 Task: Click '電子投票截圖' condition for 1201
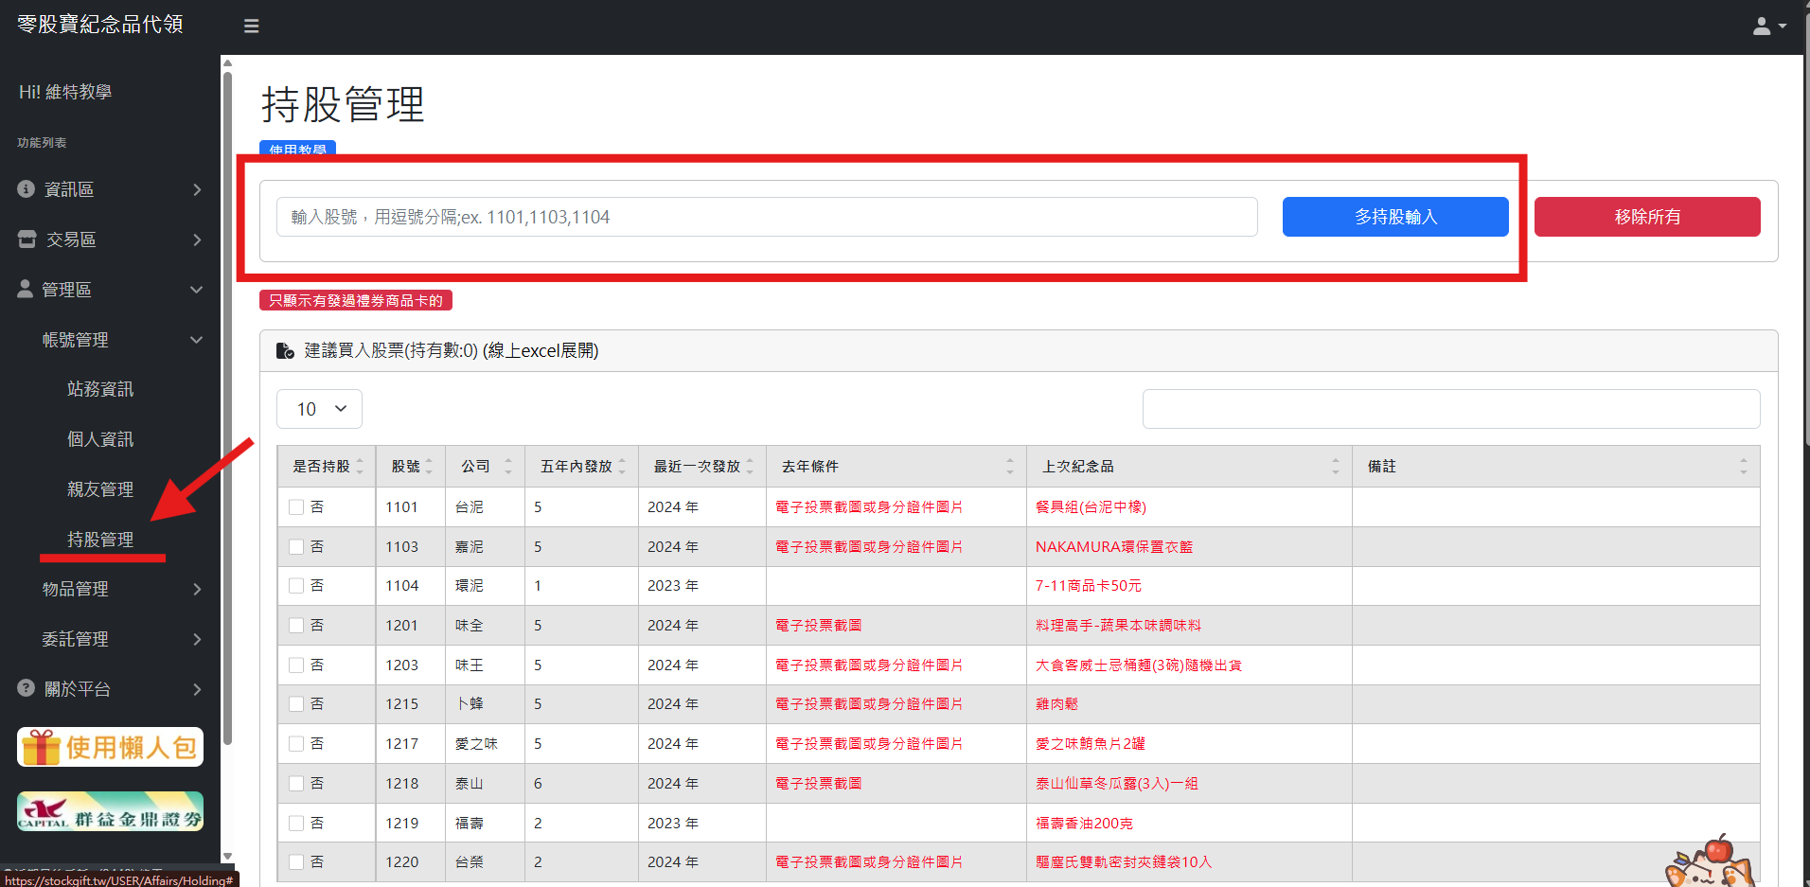point(819,626)
